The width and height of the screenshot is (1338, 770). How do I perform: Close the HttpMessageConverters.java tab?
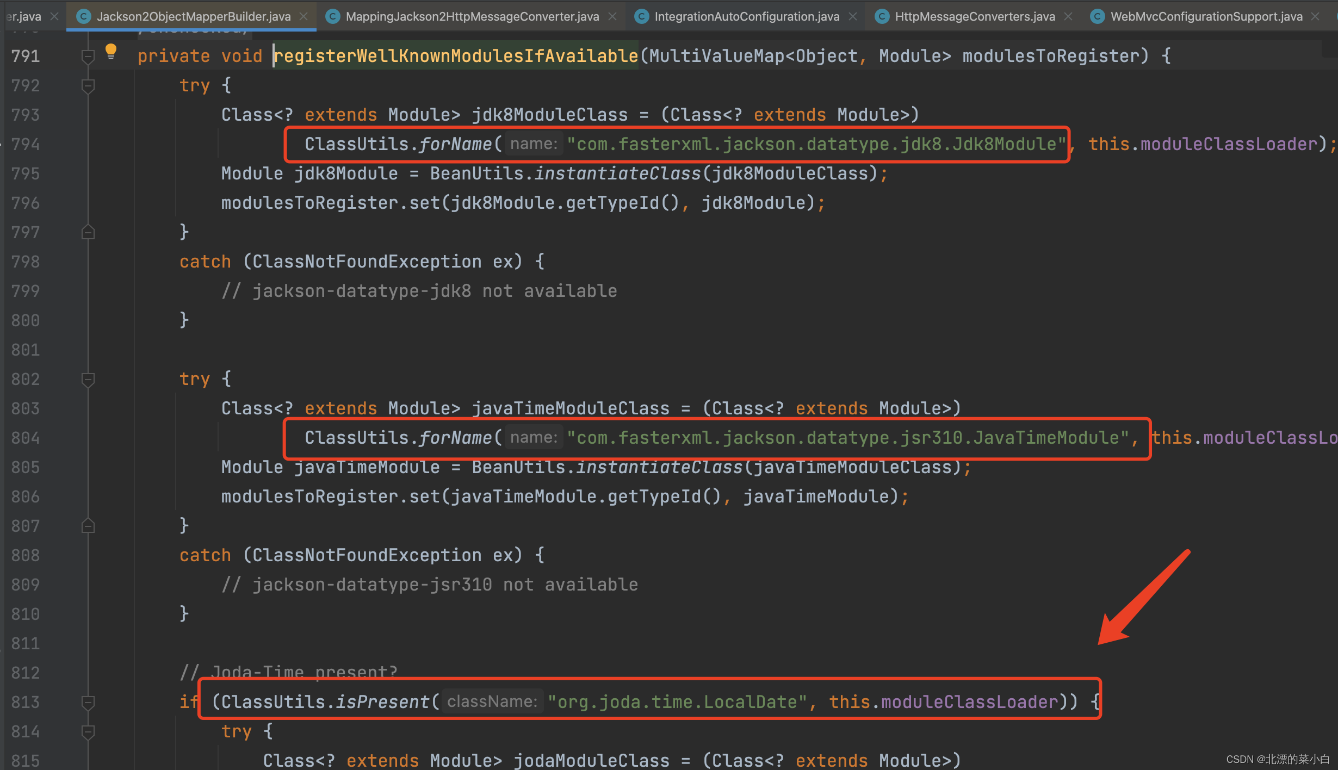(x=1068, y=17)
